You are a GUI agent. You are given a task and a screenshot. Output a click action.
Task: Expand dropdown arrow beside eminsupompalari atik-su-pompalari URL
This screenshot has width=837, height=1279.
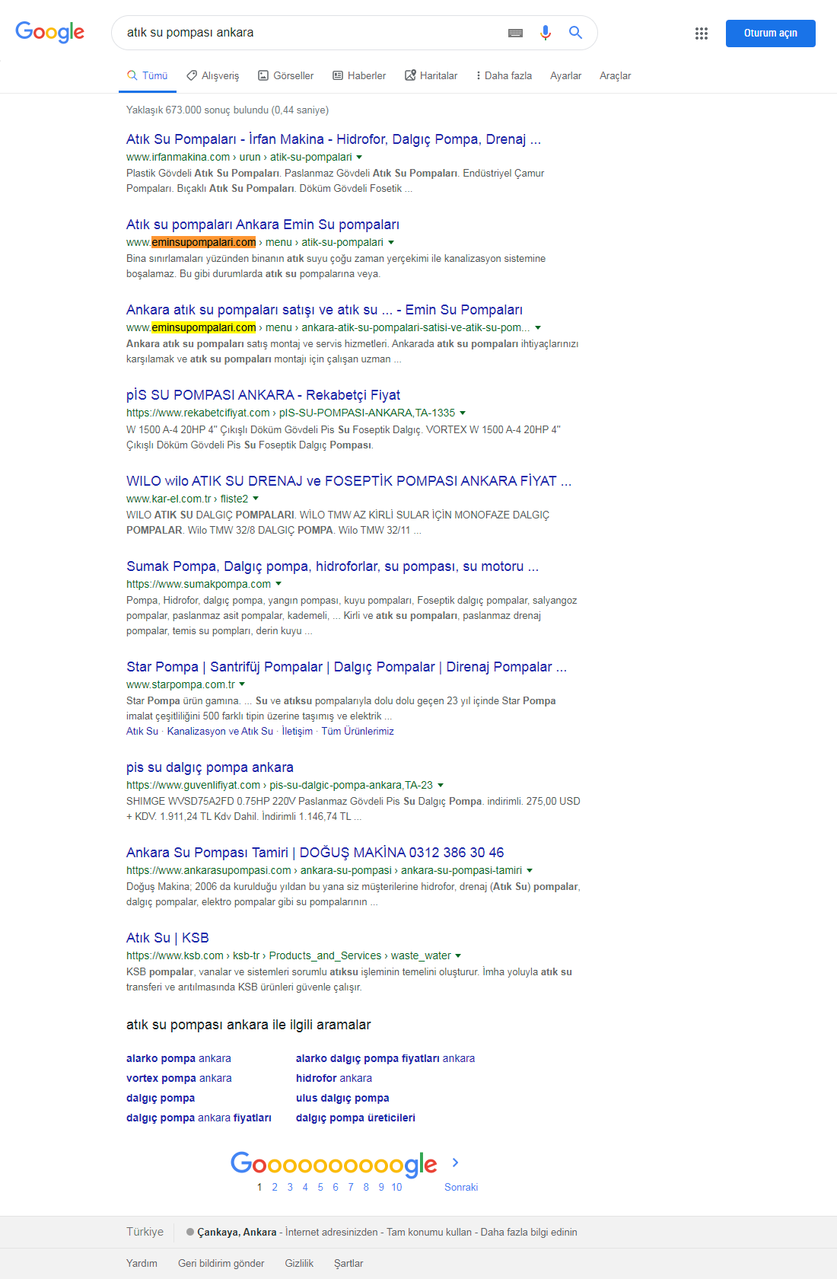coord(391,242)
